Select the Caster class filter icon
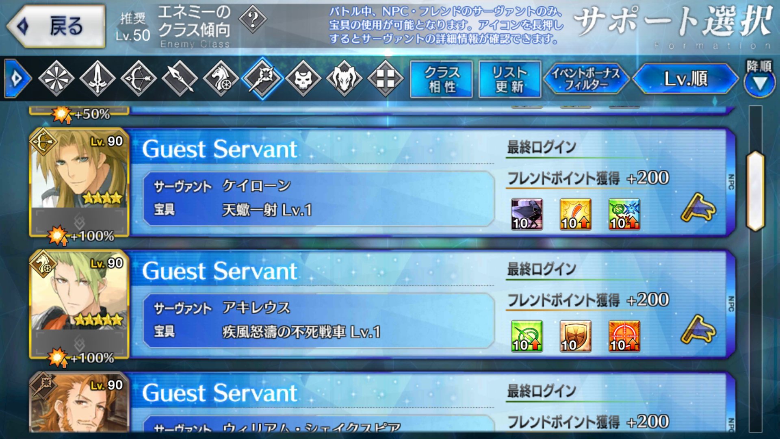 pos(262,78)
